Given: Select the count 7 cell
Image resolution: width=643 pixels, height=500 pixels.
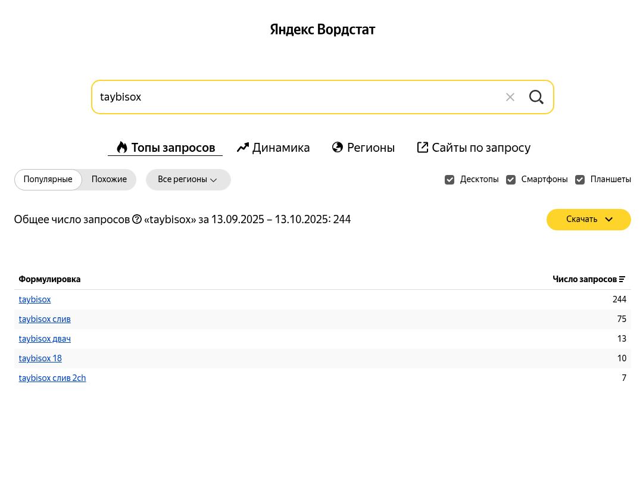Looking at the screenshot, I should click(x=624, y=379).
